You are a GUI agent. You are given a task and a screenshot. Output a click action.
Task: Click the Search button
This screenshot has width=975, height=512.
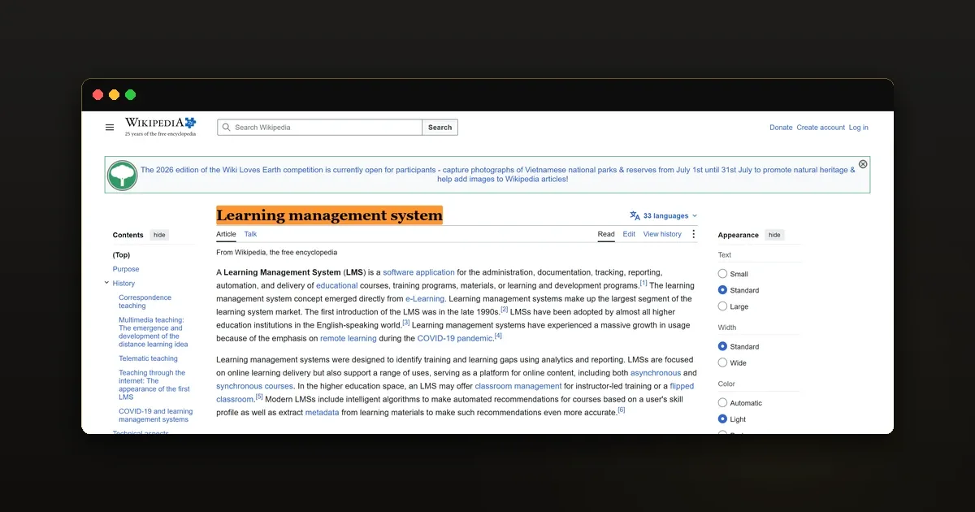(440, 128)
